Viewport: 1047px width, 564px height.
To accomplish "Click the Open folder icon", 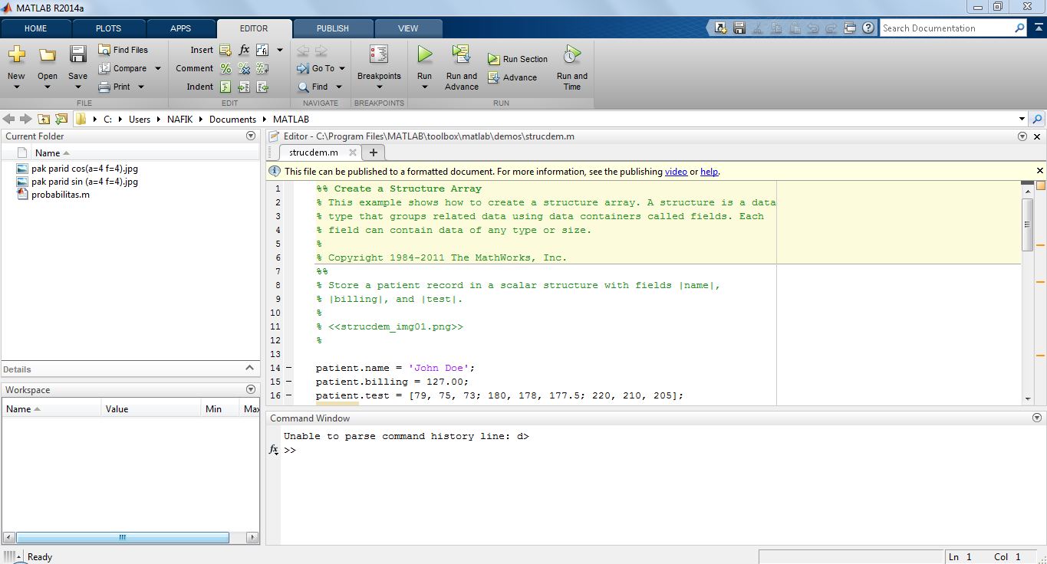I will [48, 54].
